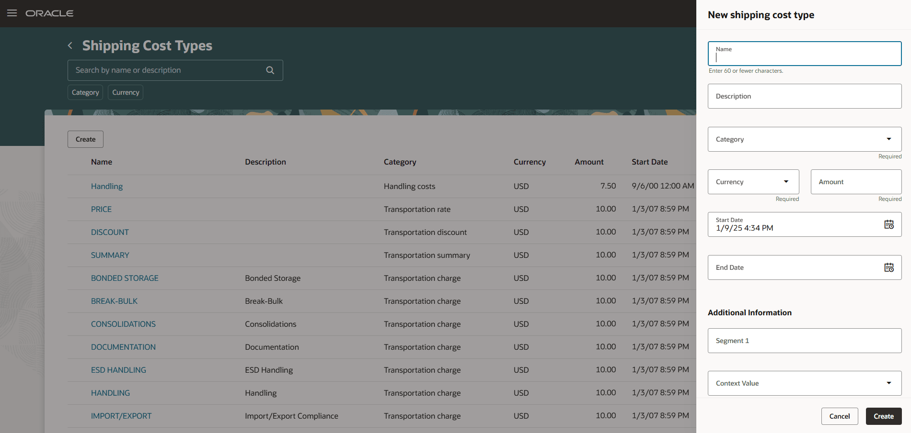
Task: Open the Handling shipping cost type
Action: coord(106,186)
